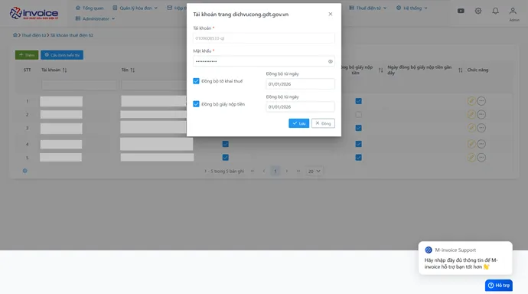Close the dichvucong.gdt.gov.vn account dialog

[331, 14]
